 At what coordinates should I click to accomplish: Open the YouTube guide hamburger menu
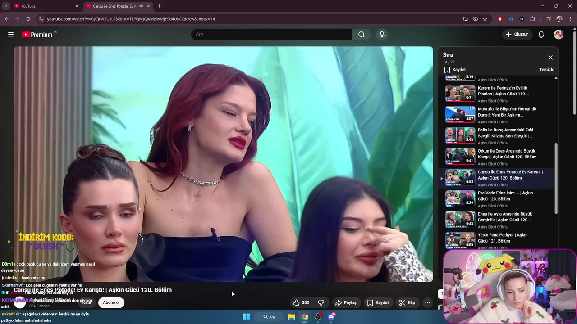(11, 35)
